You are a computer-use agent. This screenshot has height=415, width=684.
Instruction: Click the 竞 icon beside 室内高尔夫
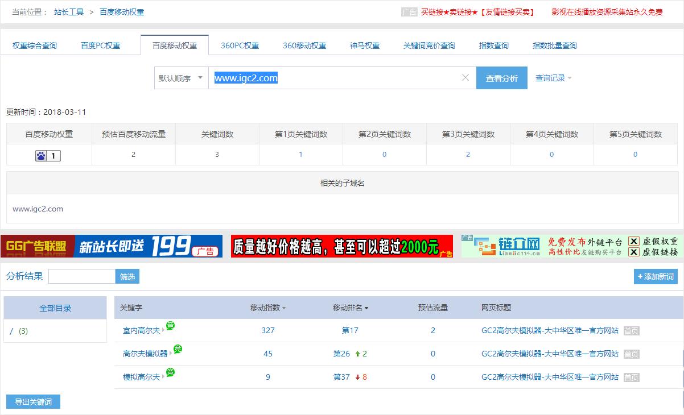pyautogui.click(x=170, y=325)
